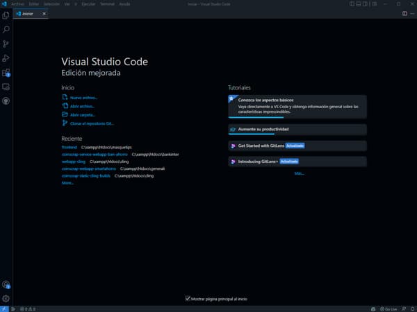
Task: Open the GitHub view in activity bar
Action: click(x=6, y=101)
